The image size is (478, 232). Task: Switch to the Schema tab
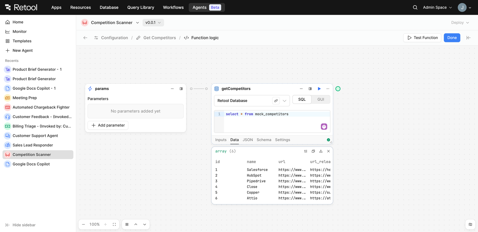click(x=264, y=140)
